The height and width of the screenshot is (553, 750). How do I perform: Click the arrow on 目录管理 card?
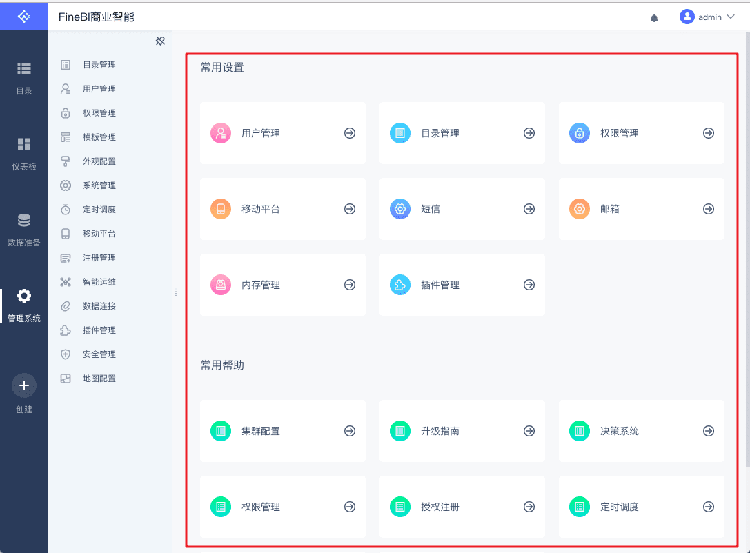(x=529, y=133)
